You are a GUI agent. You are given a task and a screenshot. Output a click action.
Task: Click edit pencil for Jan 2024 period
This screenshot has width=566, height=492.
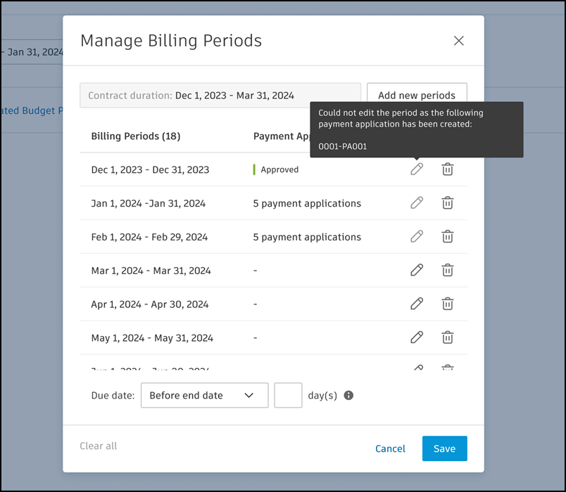[x=417, y=203]
